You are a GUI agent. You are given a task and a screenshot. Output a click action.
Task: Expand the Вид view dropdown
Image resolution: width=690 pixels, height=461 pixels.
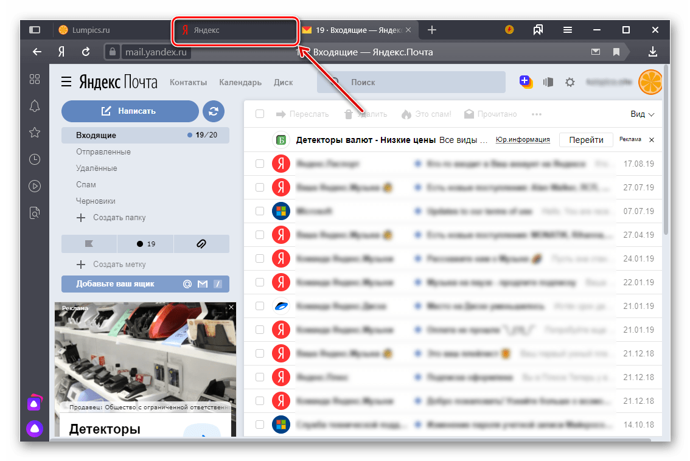[x=642, y=114]
